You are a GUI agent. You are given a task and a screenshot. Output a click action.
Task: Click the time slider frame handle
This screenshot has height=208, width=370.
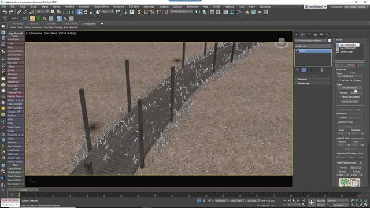[23, 190]
